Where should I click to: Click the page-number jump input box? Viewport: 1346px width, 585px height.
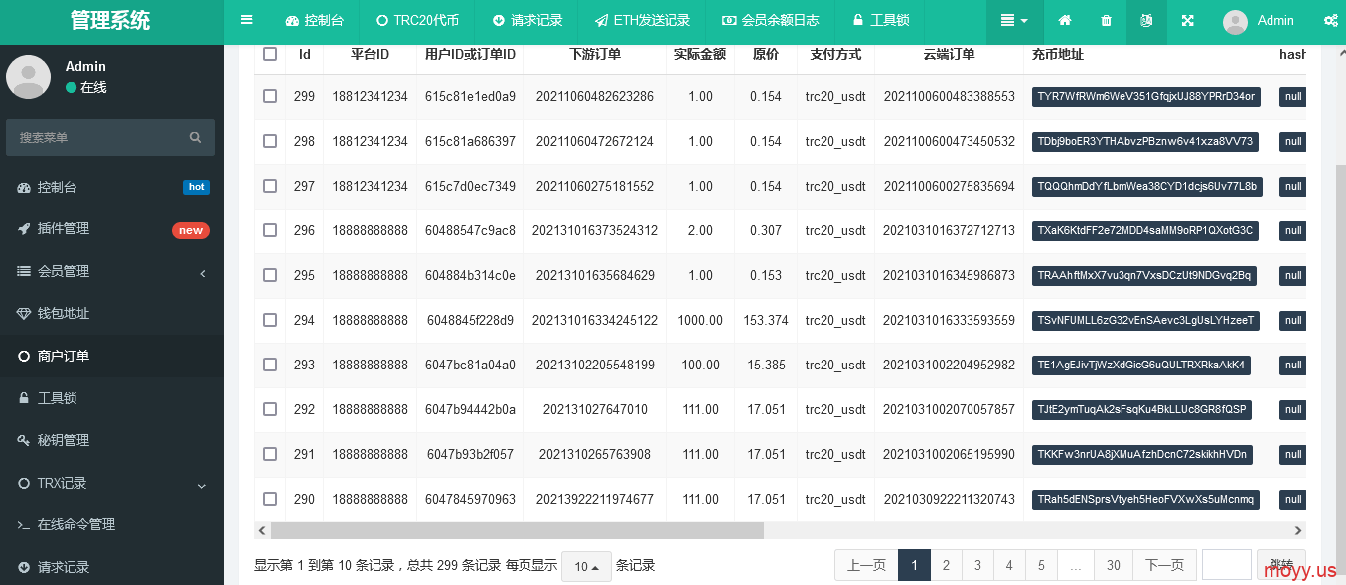(x=1227, y=565)
